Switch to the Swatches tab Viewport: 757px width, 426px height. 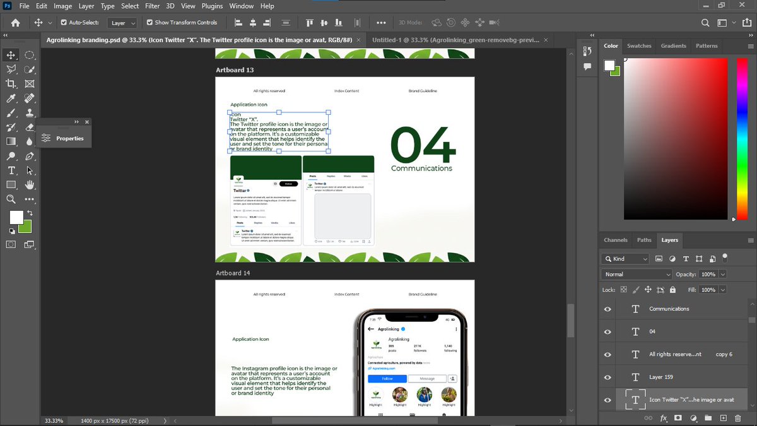[x=639, y=45]
